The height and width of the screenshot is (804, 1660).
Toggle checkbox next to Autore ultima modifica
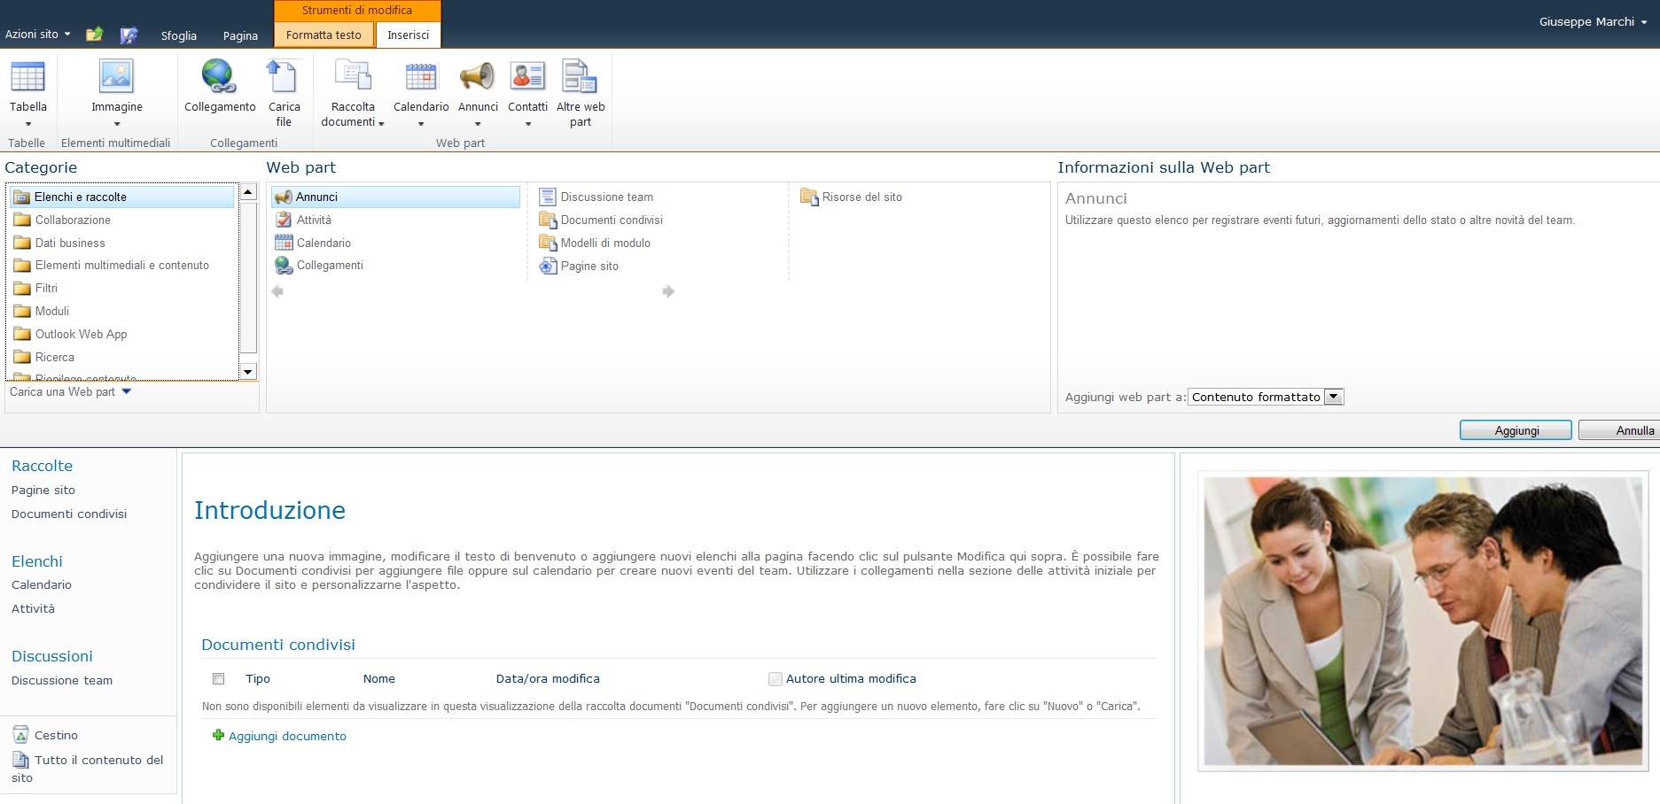coord(775,679)
